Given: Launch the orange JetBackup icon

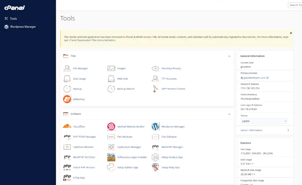Looking at the screenshot, I should (x=67, y=99).
